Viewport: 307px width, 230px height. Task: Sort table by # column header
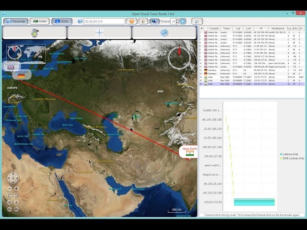201,29
